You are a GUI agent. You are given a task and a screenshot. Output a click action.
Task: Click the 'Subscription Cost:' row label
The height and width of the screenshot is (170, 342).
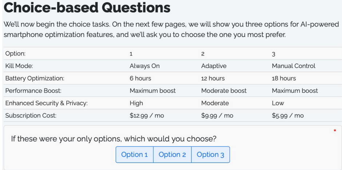click(31, 116)
